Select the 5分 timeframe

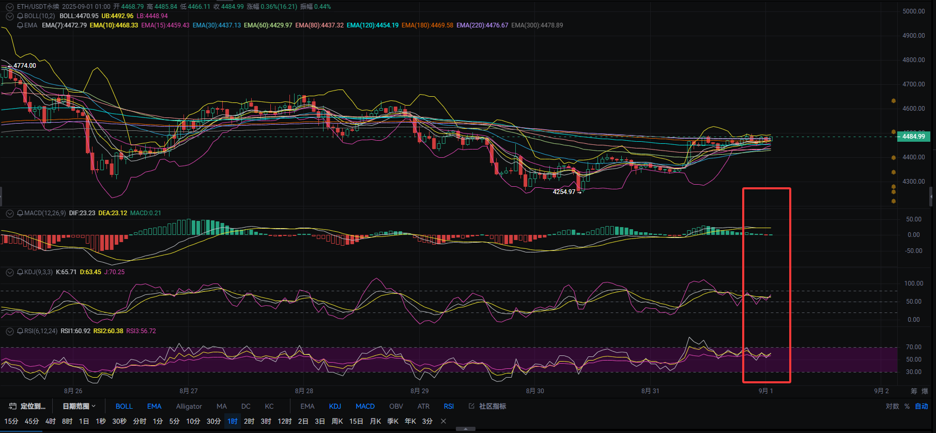pyautogui.click(x=174, y=421)
